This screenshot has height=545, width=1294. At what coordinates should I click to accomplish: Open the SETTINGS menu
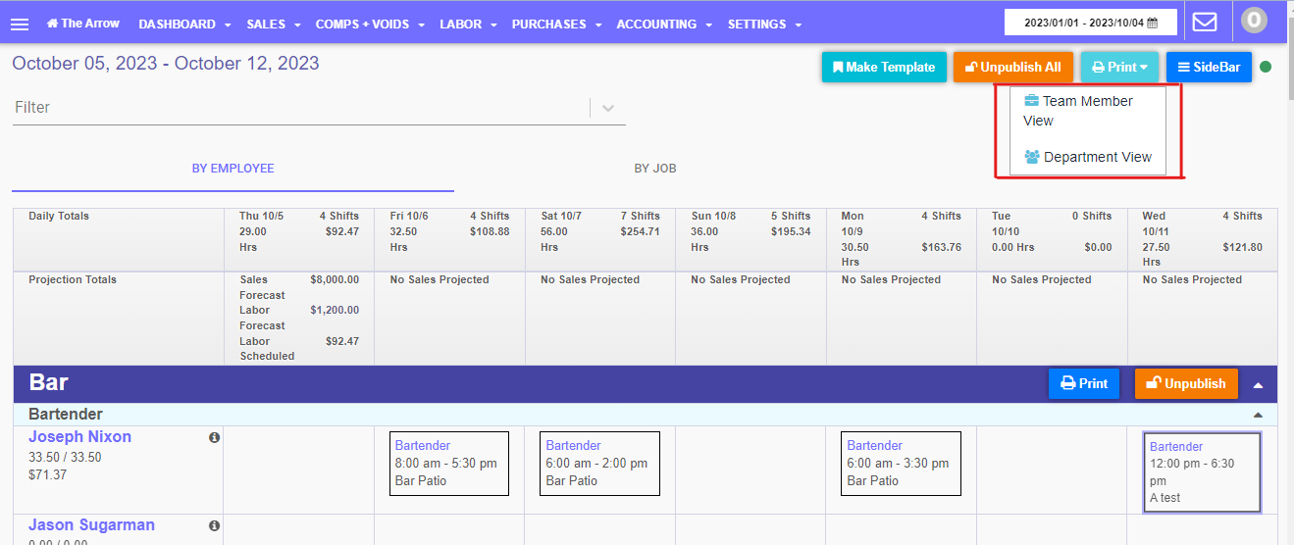pos(764,25)
